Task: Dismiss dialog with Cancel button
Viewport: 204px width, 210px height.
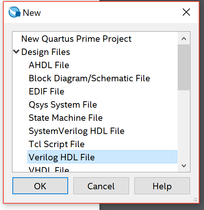Action: (101, 186)
